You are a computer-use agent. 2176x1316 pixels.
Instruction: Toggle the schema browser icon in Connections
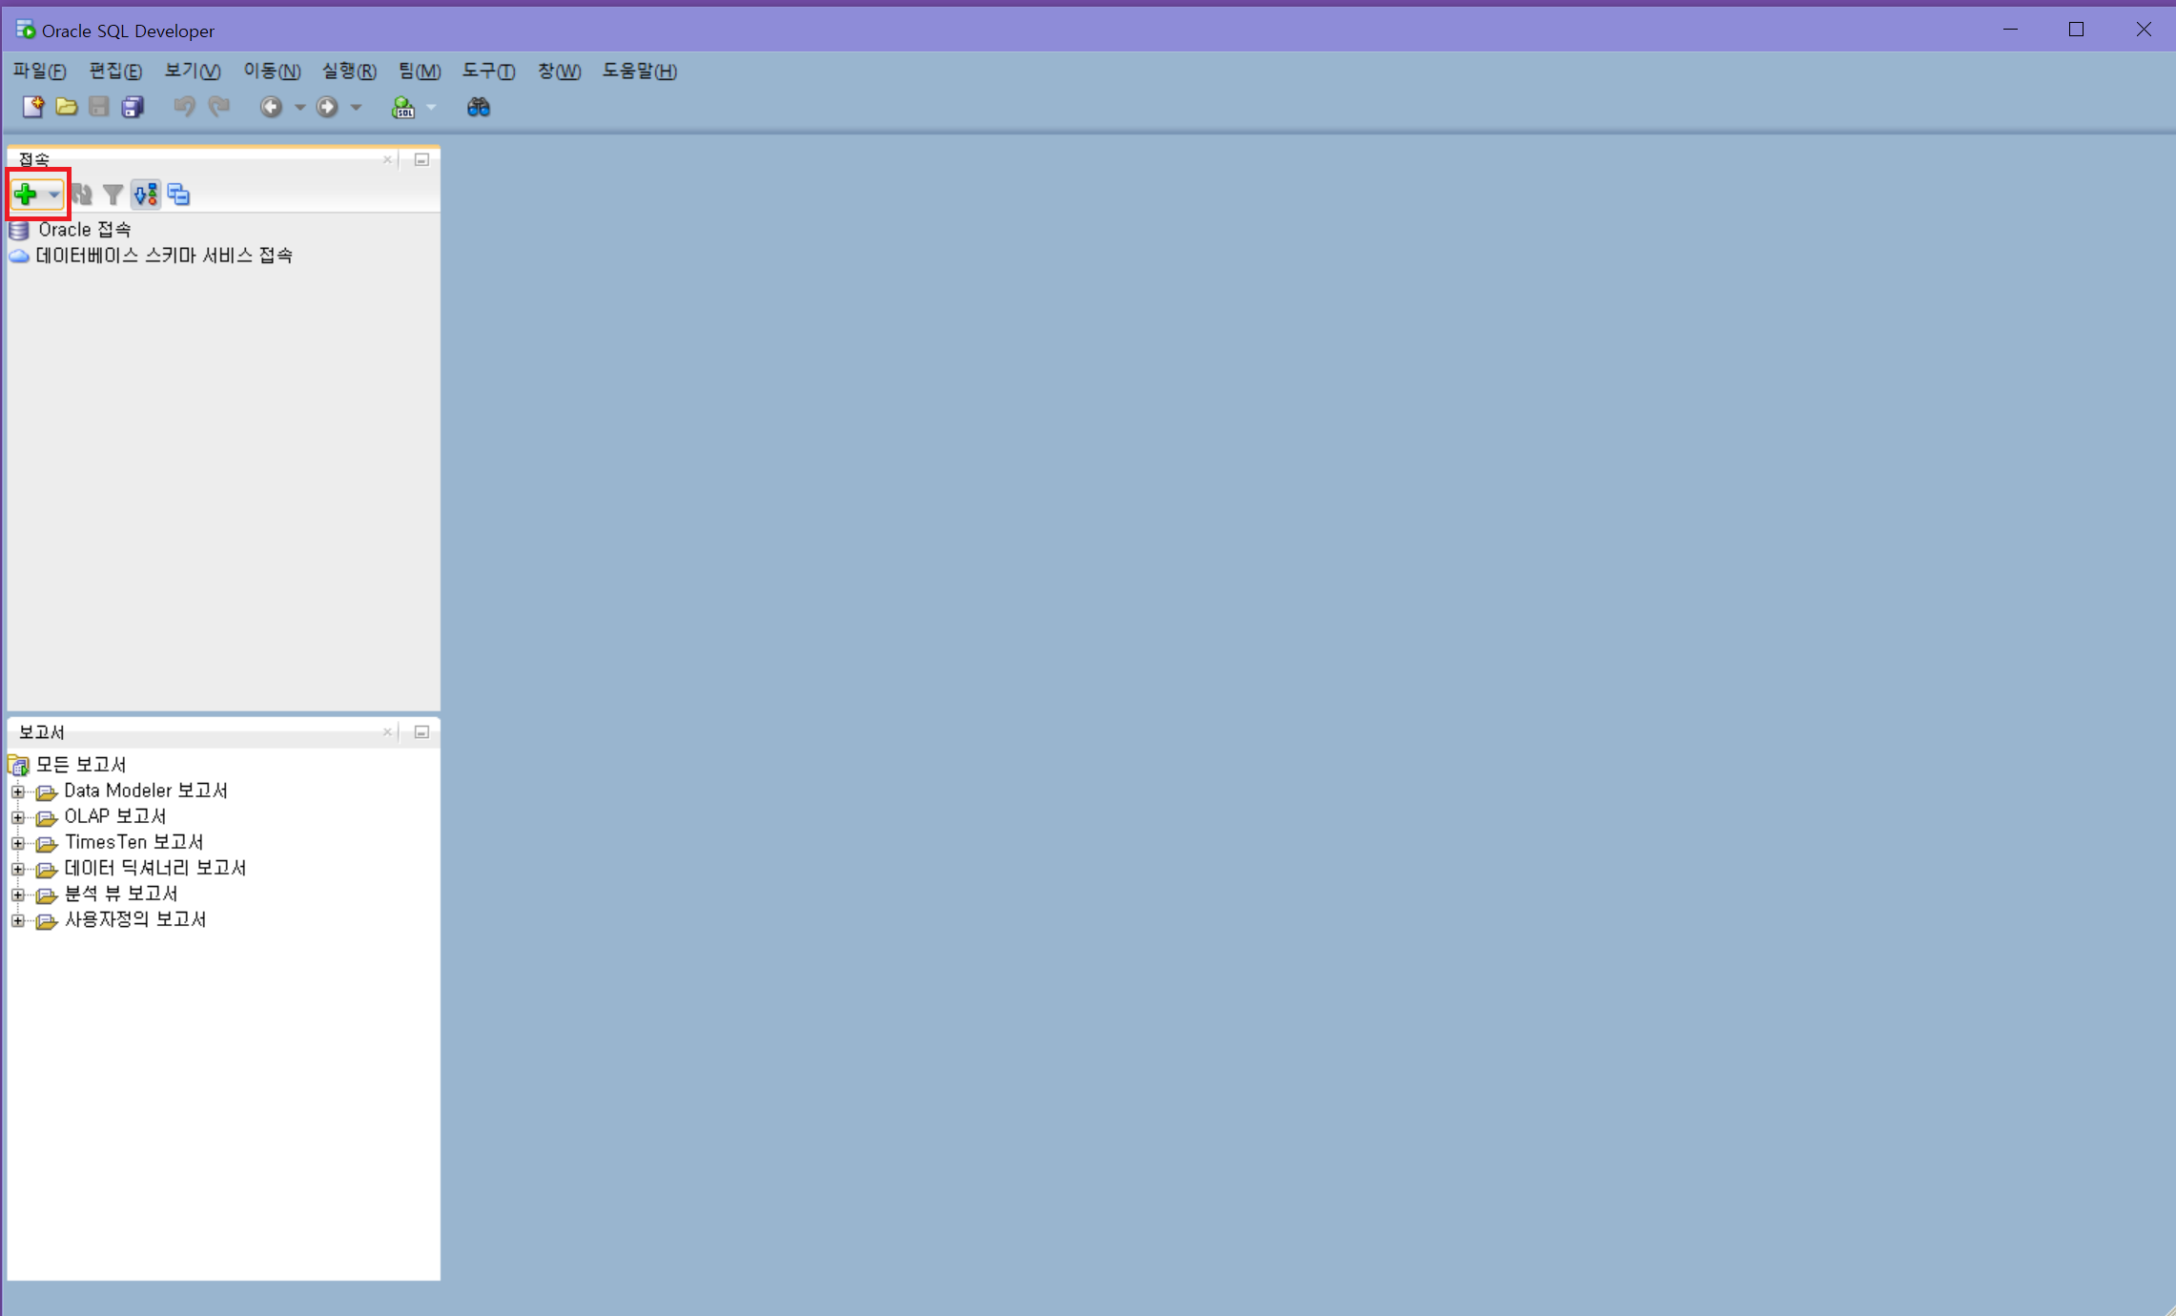145,195
